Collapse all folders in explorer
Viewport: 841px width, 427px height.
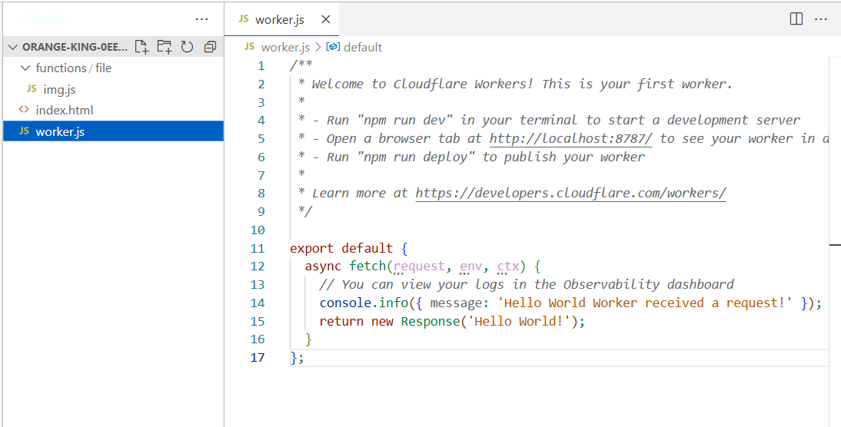coord(210,47)
